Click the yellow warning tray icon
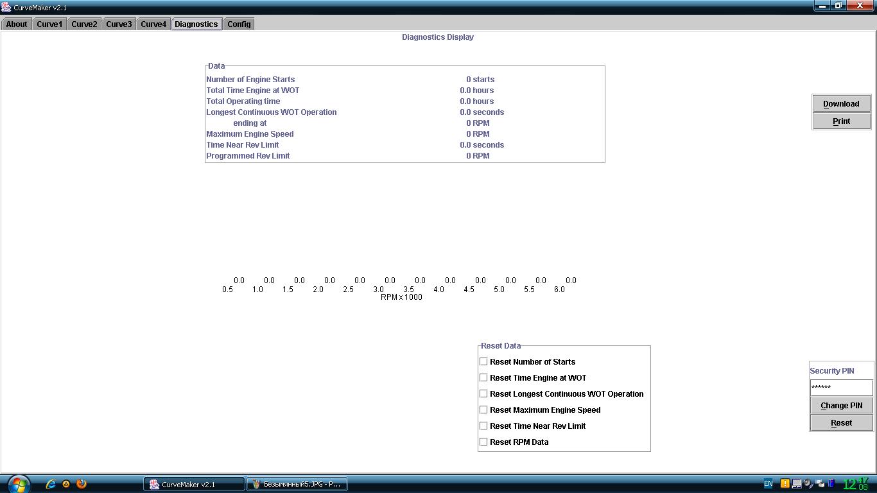The image size is (877, 493). tap(785, 484)
